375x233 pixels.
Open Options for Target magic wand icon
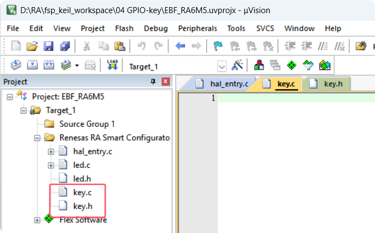pos(237,65)
